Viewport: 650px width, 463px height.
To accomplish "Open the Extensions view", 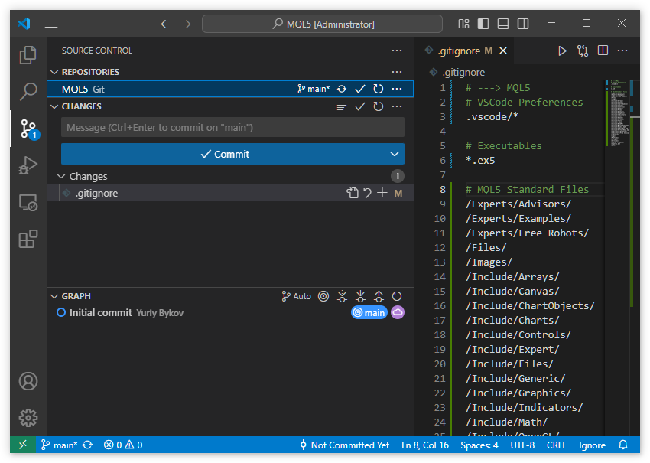I will point(28,239).
